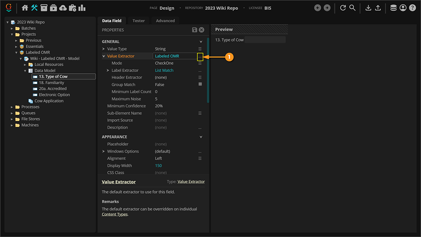Toggle the Group Match checkbox
This screenshot has width=421, height=237.
[200, 84]
